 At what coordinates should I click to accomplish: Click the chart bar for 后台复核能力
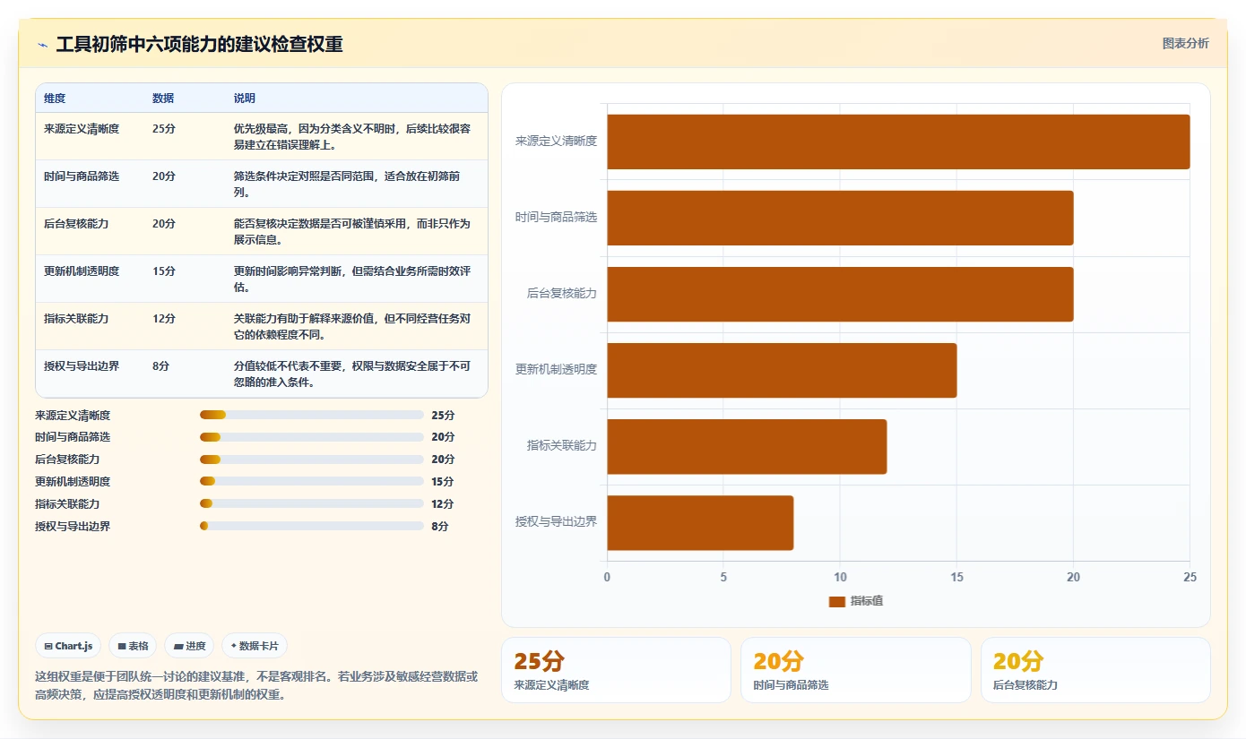(840, 294)
